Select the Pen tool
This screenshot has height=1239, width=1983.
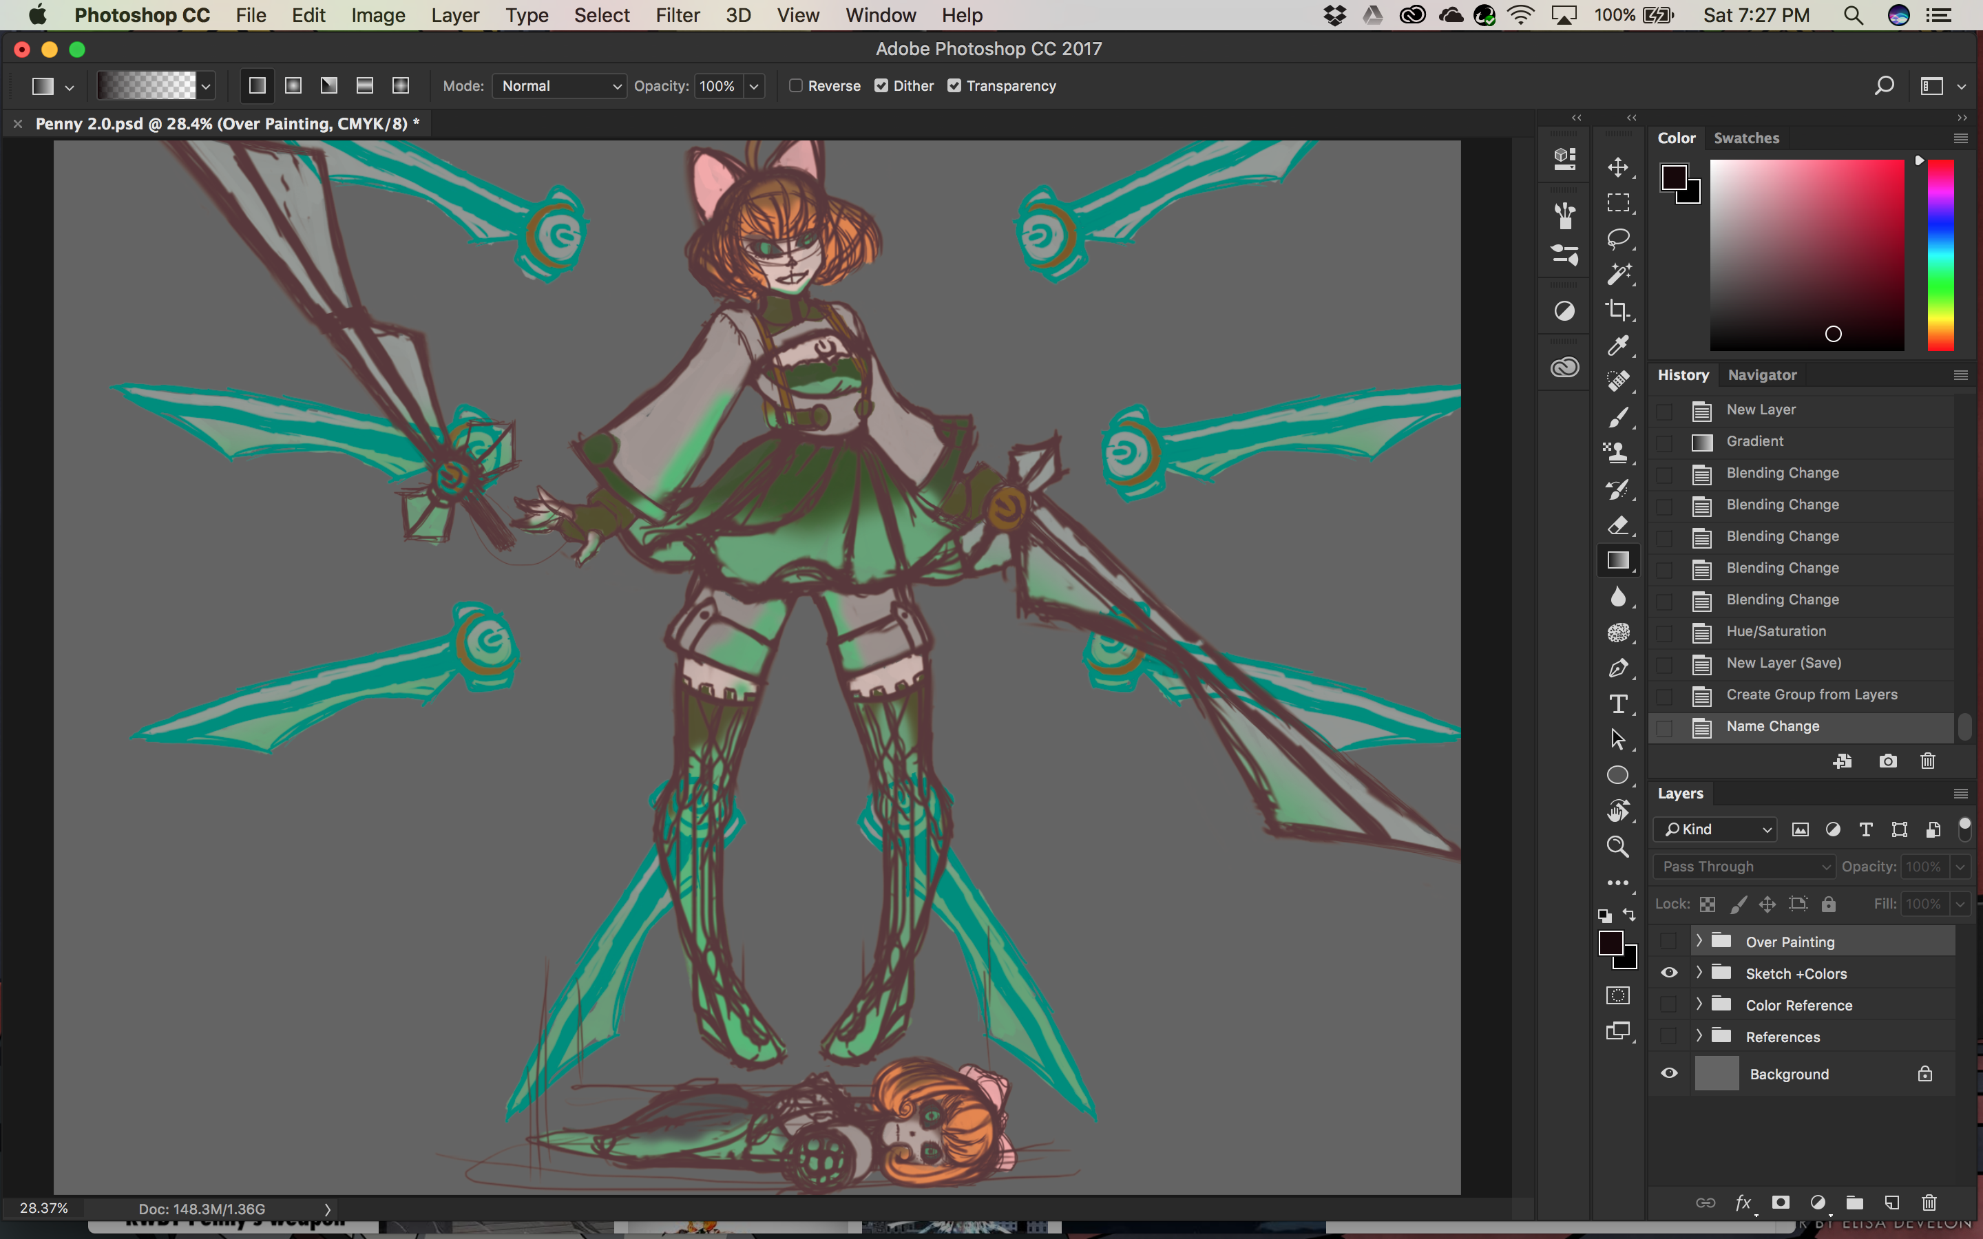coord(1617,668)
